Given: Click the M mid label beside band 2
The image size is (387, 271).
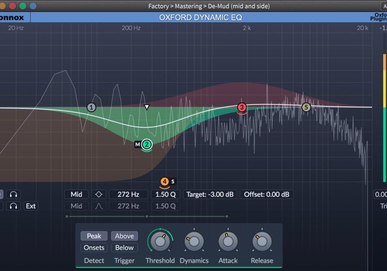Looking at the screenshot, I should [138, 144].
